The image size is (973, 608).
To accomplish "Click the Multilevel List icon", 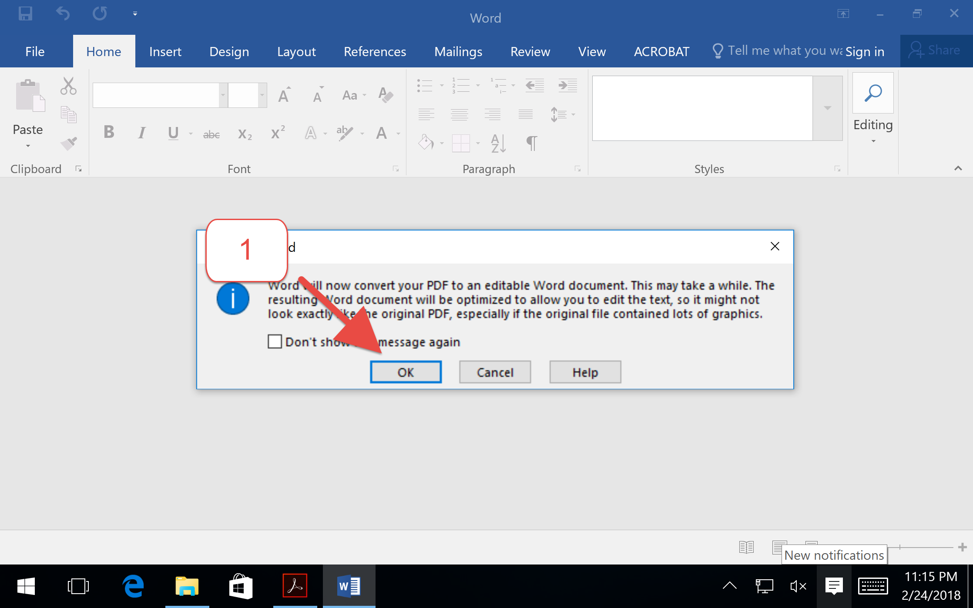I will [x=498, y=85].
